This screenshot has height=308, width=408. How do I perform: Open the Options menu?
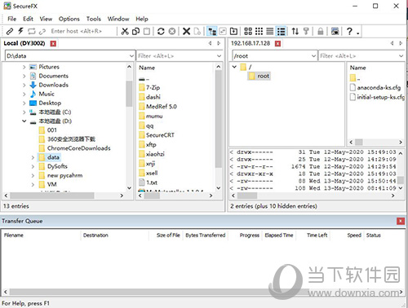pos(69,19)
